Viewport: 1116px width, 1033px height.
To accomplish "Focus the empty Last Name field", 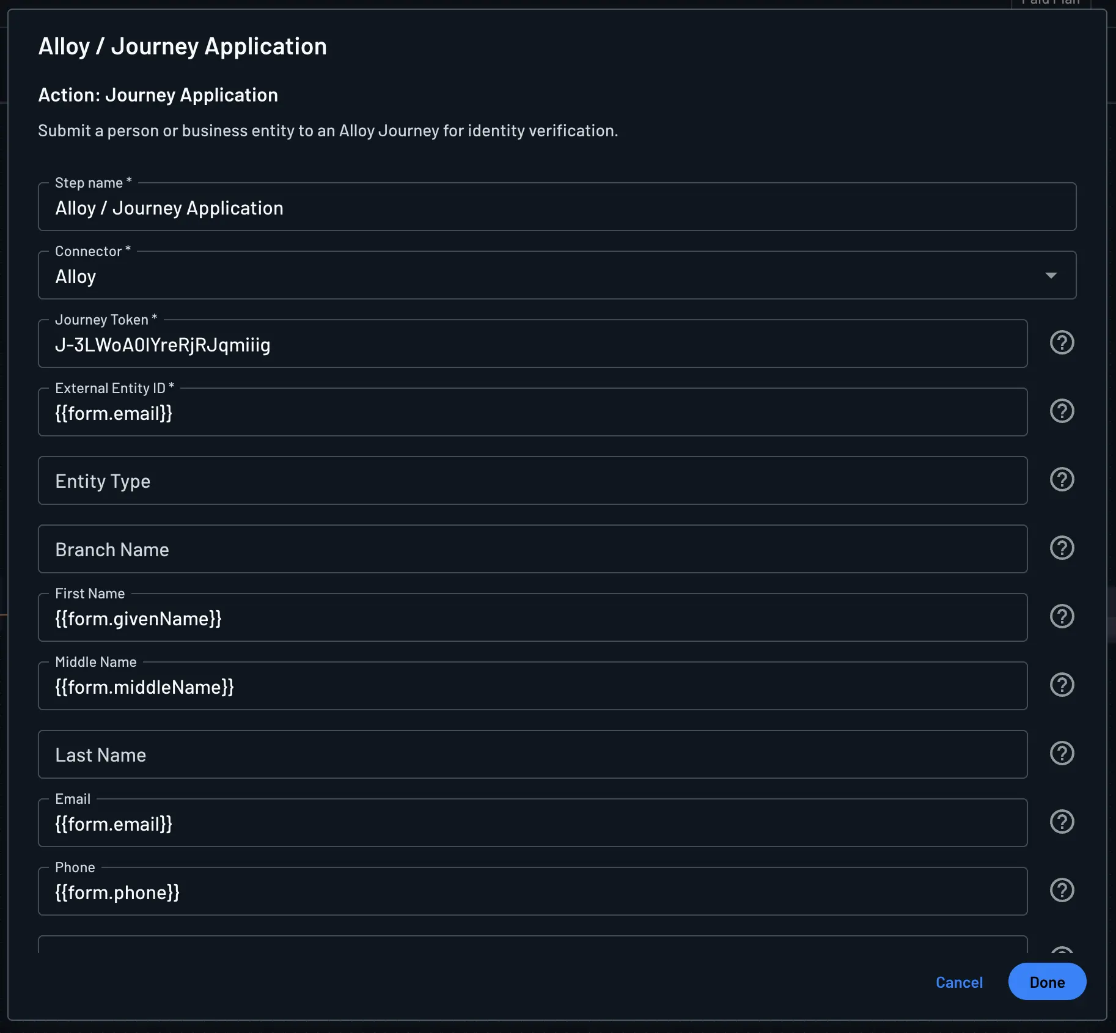I will click(532, 754).
